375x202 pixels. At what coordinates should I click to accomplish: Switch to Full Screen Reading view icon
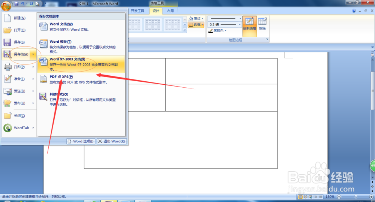click(305, 197)
